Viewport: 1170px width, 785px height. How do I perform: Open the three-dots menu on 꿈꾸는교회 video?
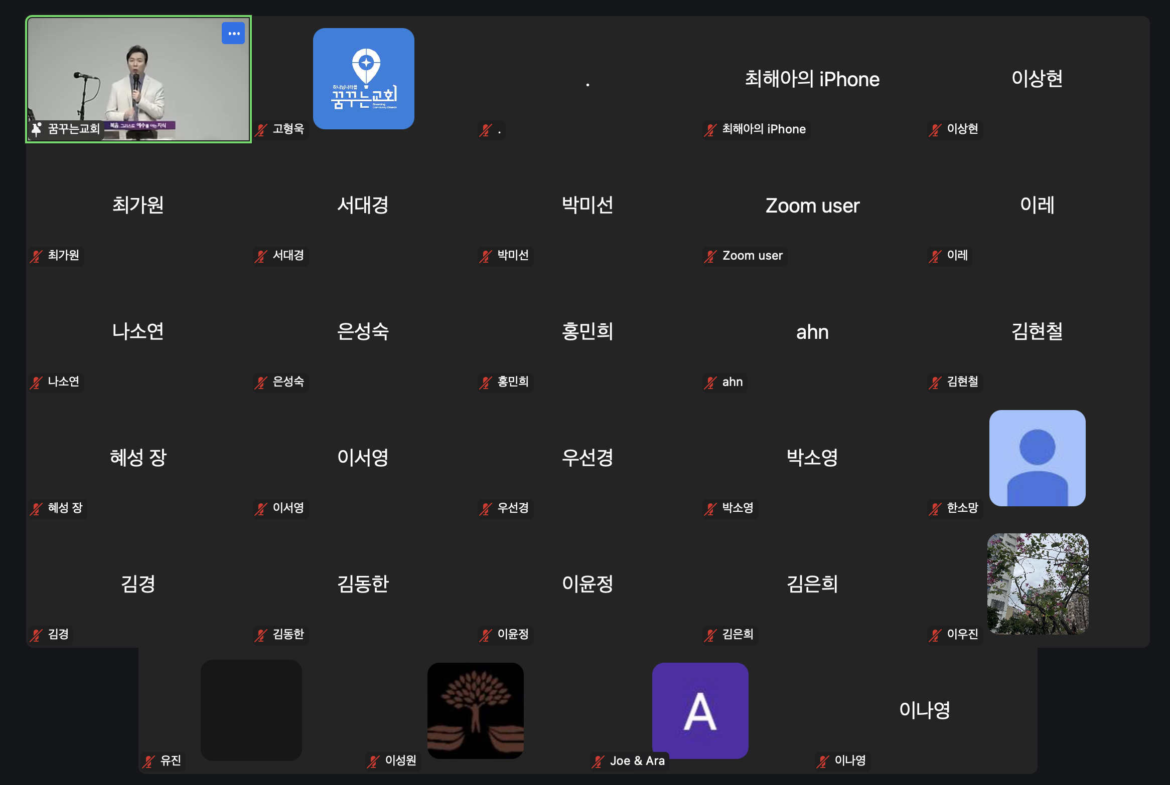pos(233,34)
